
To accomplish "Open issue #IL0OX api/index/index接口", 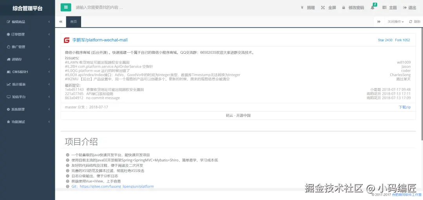I will [153, 75].
